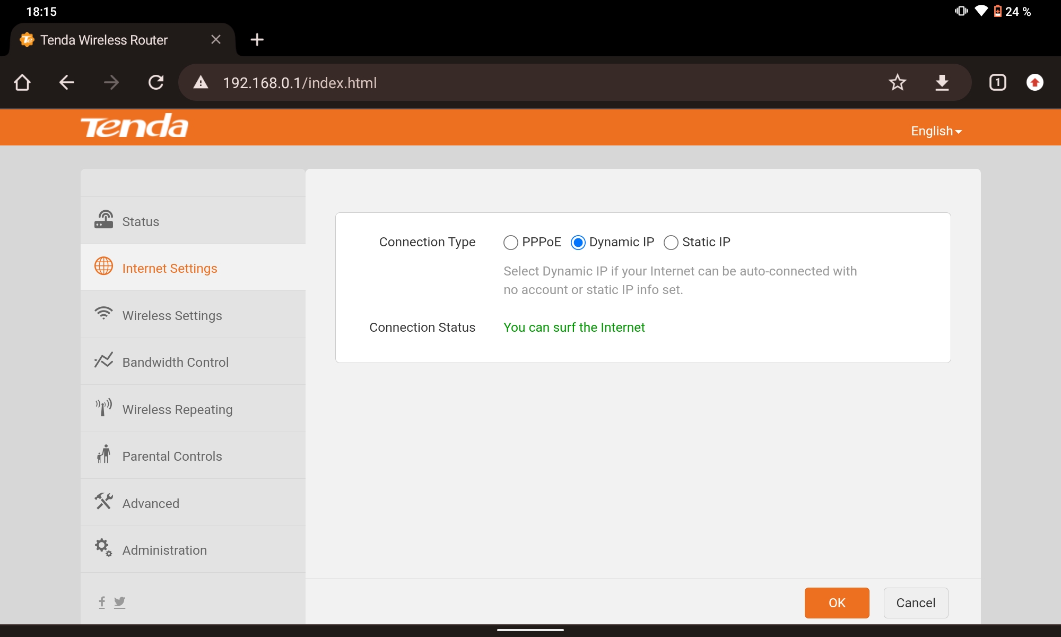This screenshot has height=637, width=1061.
Task: Bookmark page with the star icon
Action: 897,83
